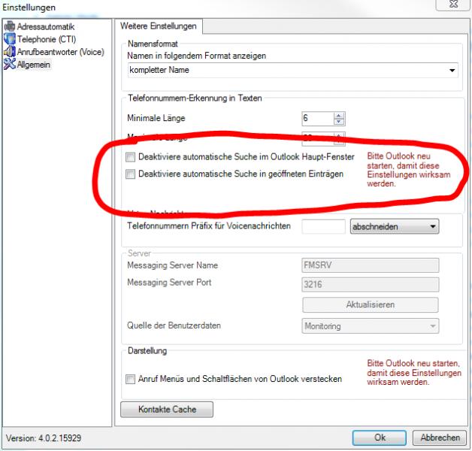Click the Messaging Server Name field

click(369, 265)
